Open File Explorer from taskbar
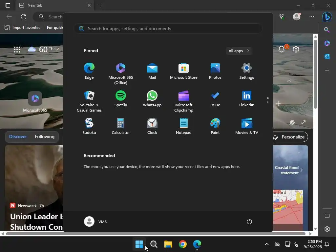Viewport: 336px width, 252px height. (x=168, y=244)
